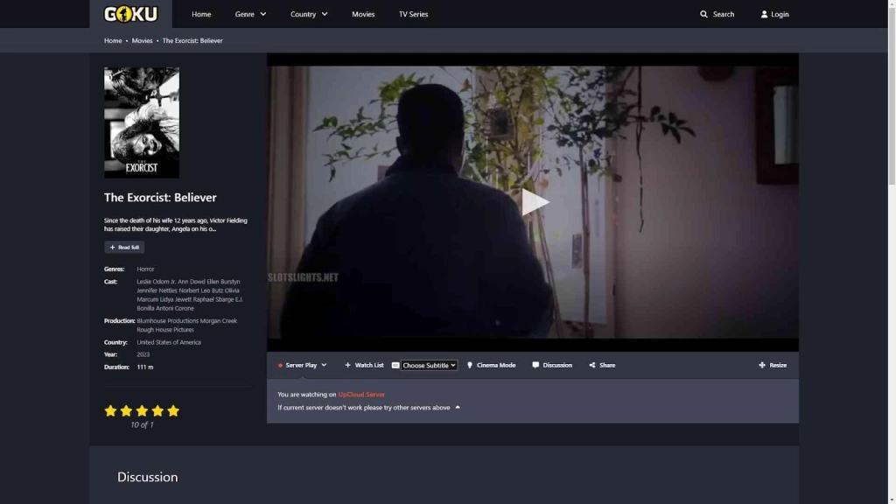Rate two stars on second star
The image size is (896, 504).
(126, 410)
